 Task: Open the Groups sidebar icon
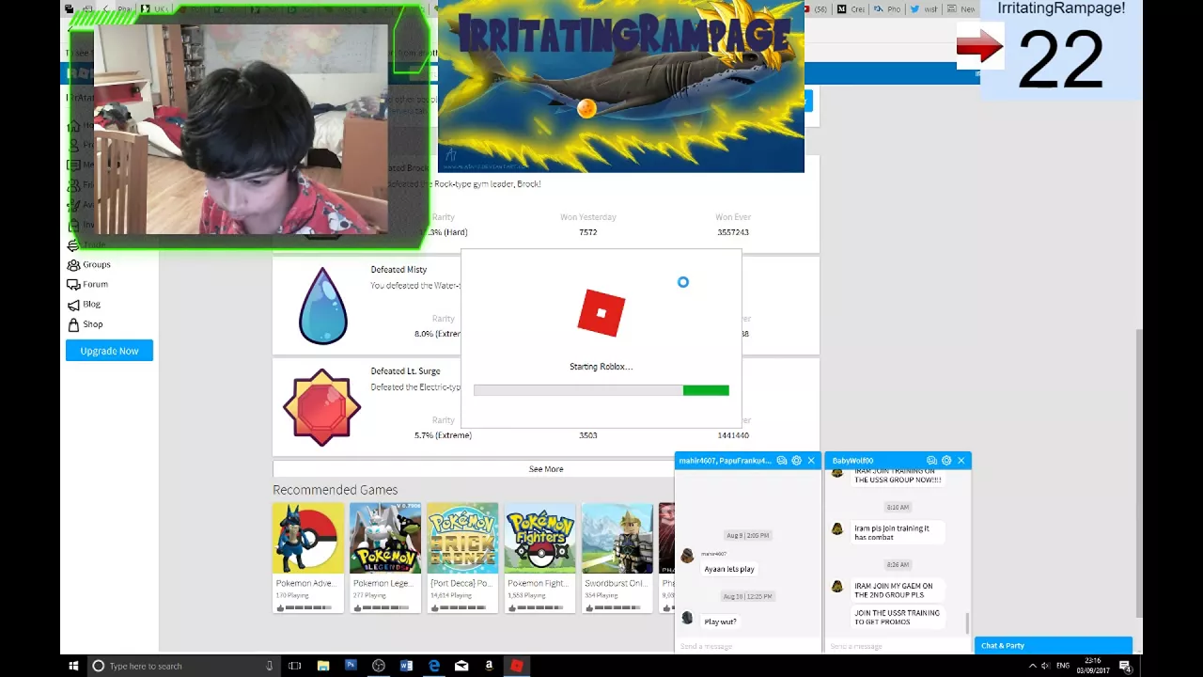pyautogui.click(x=73, y=265)
